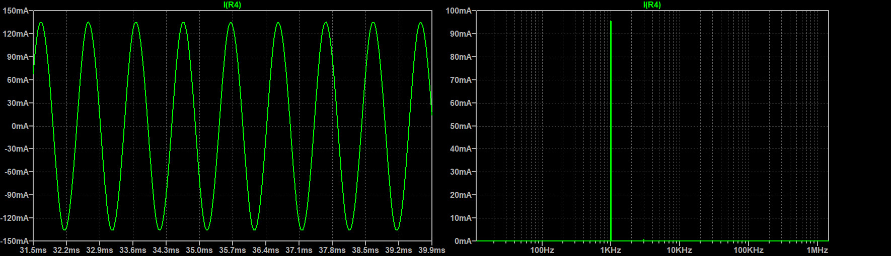Click the 30mA label on FFT plot axis
This screenshot has height=256, width=891.
point(461,172)
